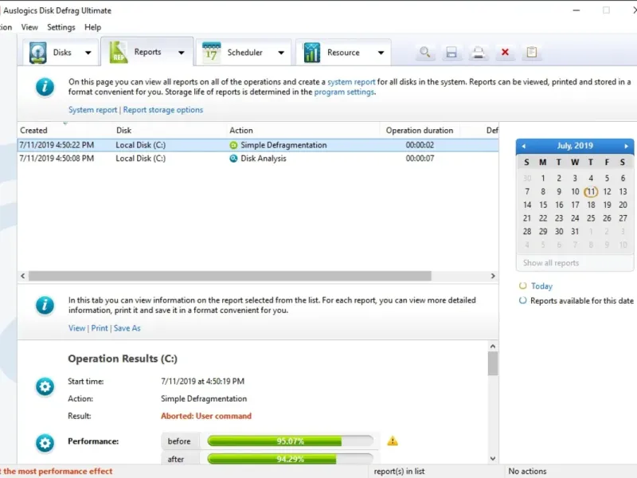Click the July, 2019 calendar title

click(575, 146)
